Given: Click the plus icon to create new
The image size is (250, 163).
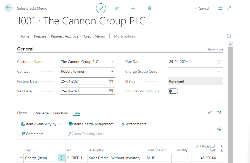Looking at the screenshot, I should click(x=133, y=8).
